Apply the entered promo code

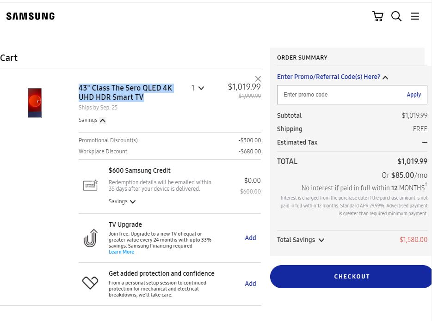tap(414, 95)
